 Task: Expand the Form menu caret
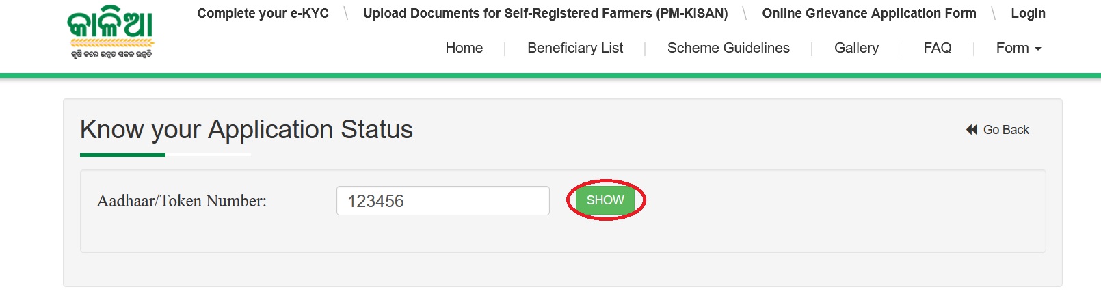tap(1038, 49)
